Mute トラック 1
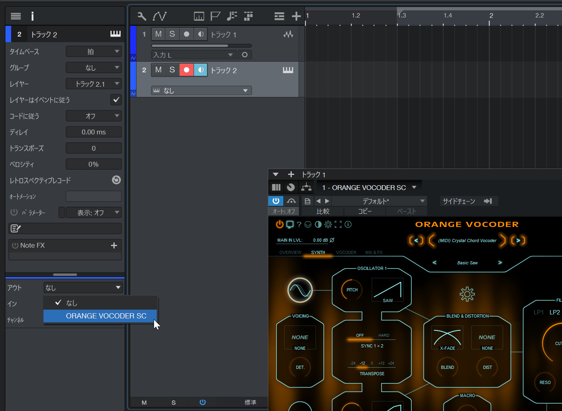Image resolution: width=562 pixels, height=411 pixels. (x=158, y=34)
